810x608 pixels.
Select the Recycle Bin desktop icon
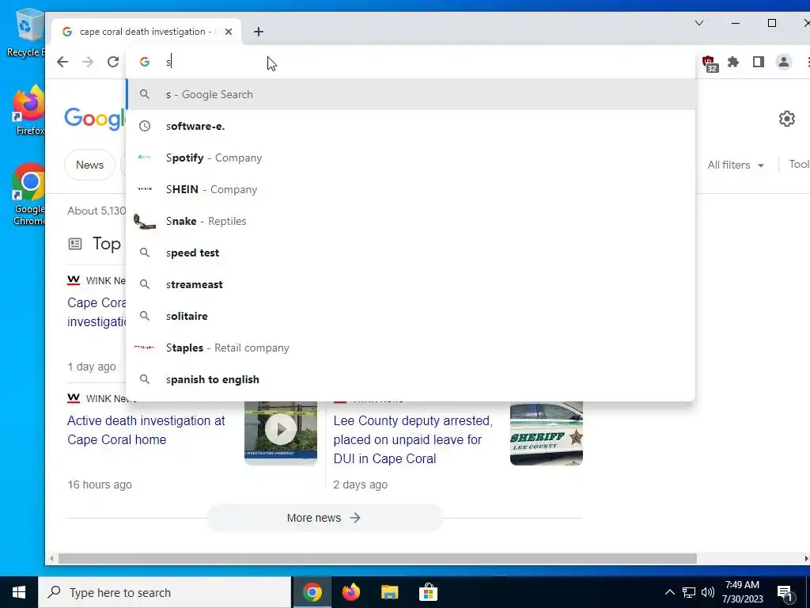tap(26, 33)
